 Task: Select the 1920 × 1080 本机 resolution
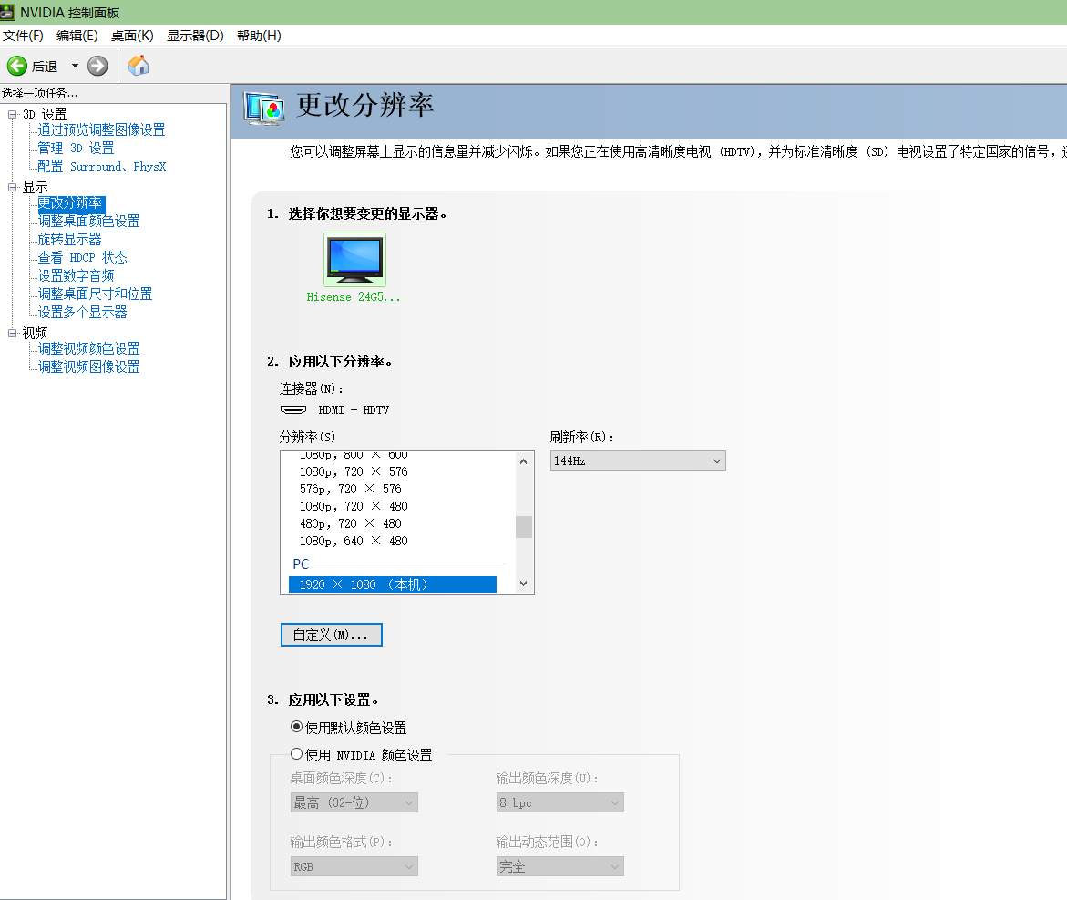pos(392,584)
